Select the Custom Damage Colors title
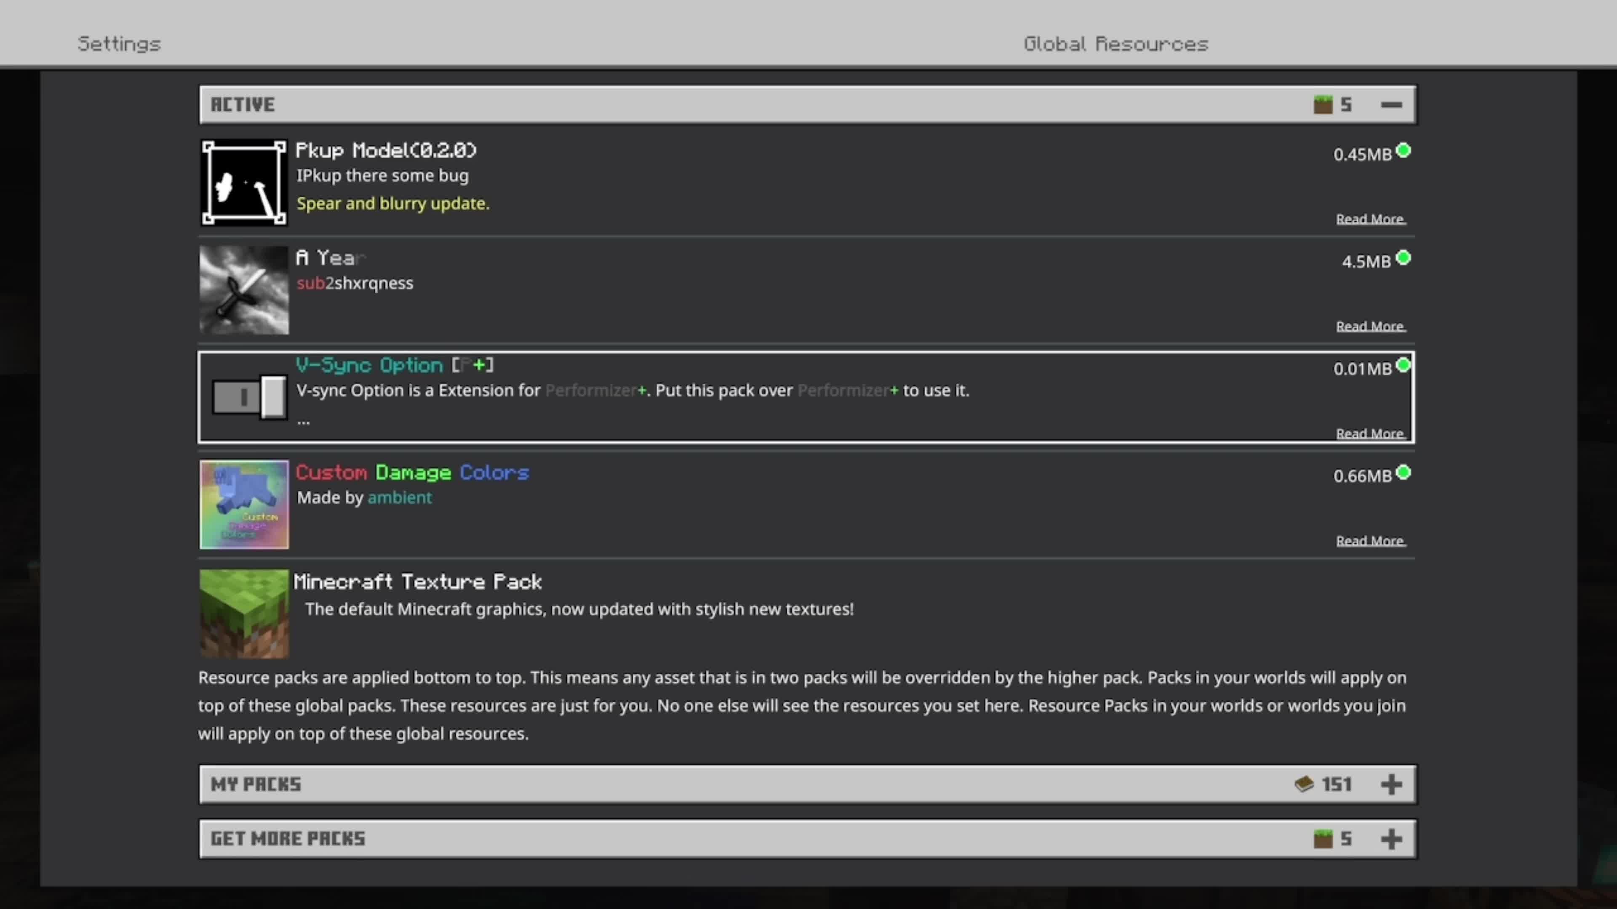This screenshot has height=909, width=1617. click(x=412, y=472)
